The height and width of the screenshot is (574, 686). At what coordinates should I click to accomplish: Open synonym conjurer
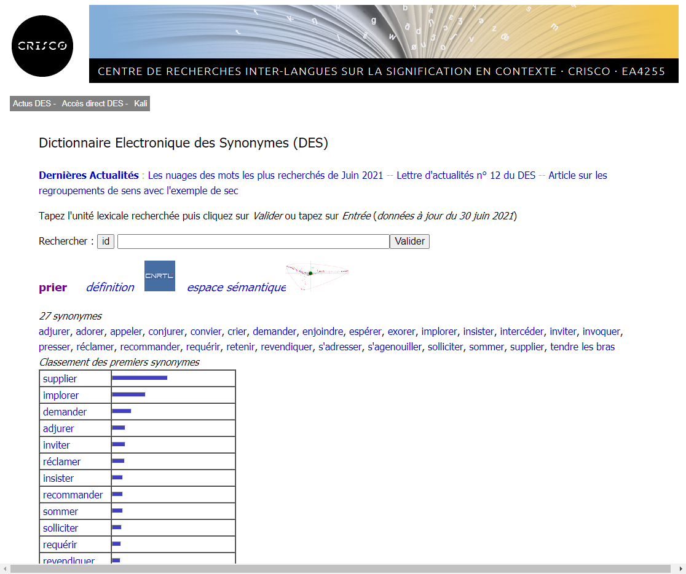point(166,332)
